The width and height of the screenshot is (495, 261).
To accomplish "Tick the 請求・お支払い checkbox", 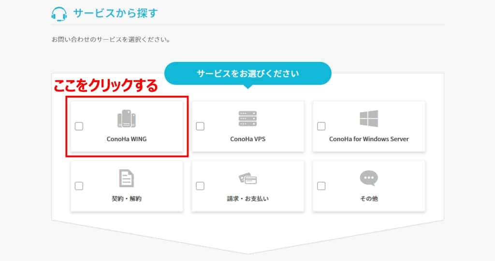I will pos(200,186).
